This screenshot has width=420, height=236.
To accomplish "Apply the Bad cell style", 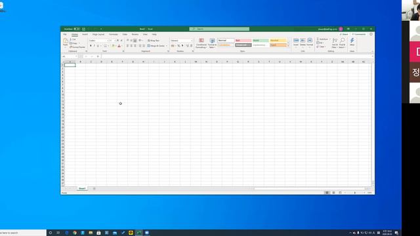I will coord(243,41).
